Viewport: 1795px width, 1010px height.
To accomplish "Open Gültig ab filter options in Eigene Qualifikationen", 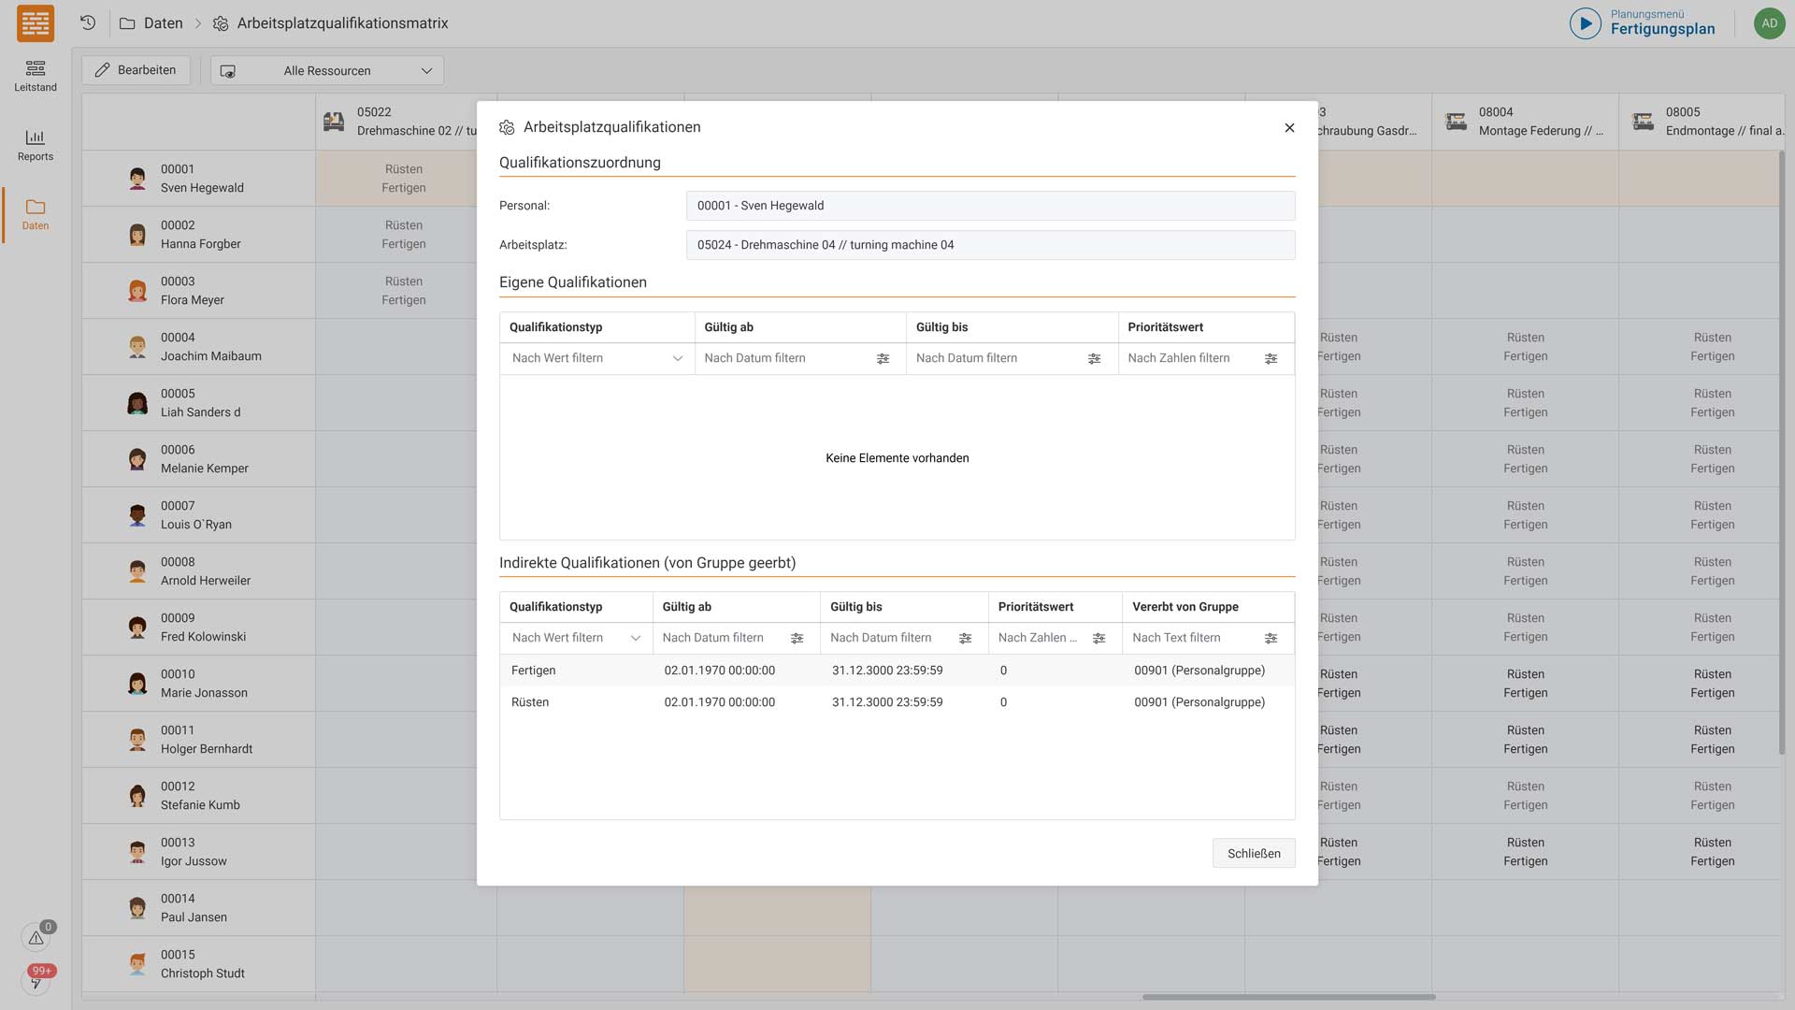I will 883,358.
